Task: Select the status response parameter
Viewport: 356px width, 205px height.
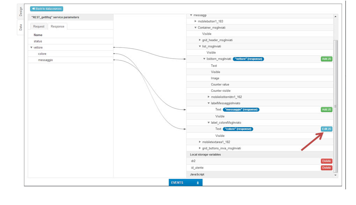Action: (x=38, y=41)
